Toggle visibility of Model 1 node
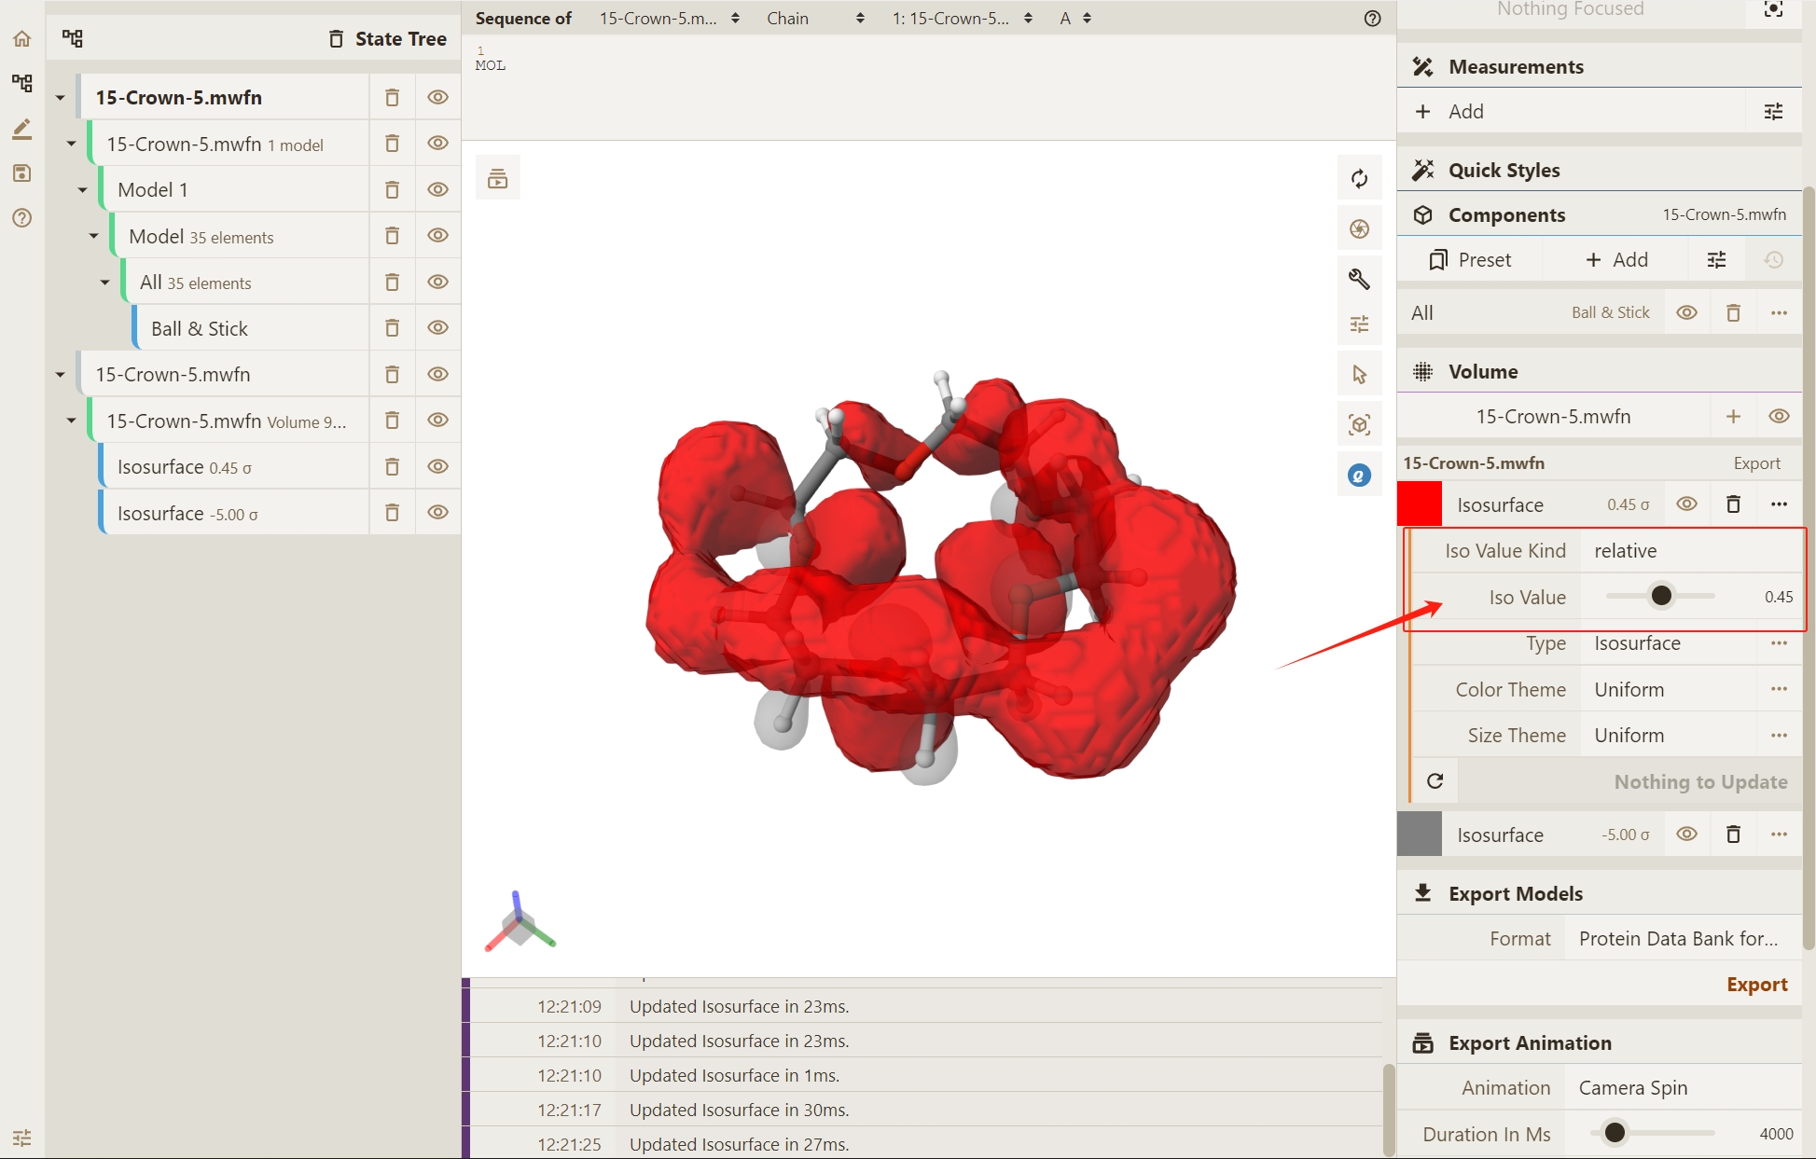Viewport: 1816px width, 1159px height. 437,189
